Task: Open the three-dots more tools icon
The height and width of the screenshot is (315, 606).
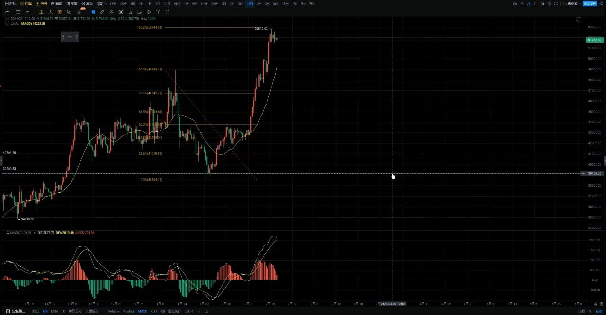Action: click(x=27, y=12)
